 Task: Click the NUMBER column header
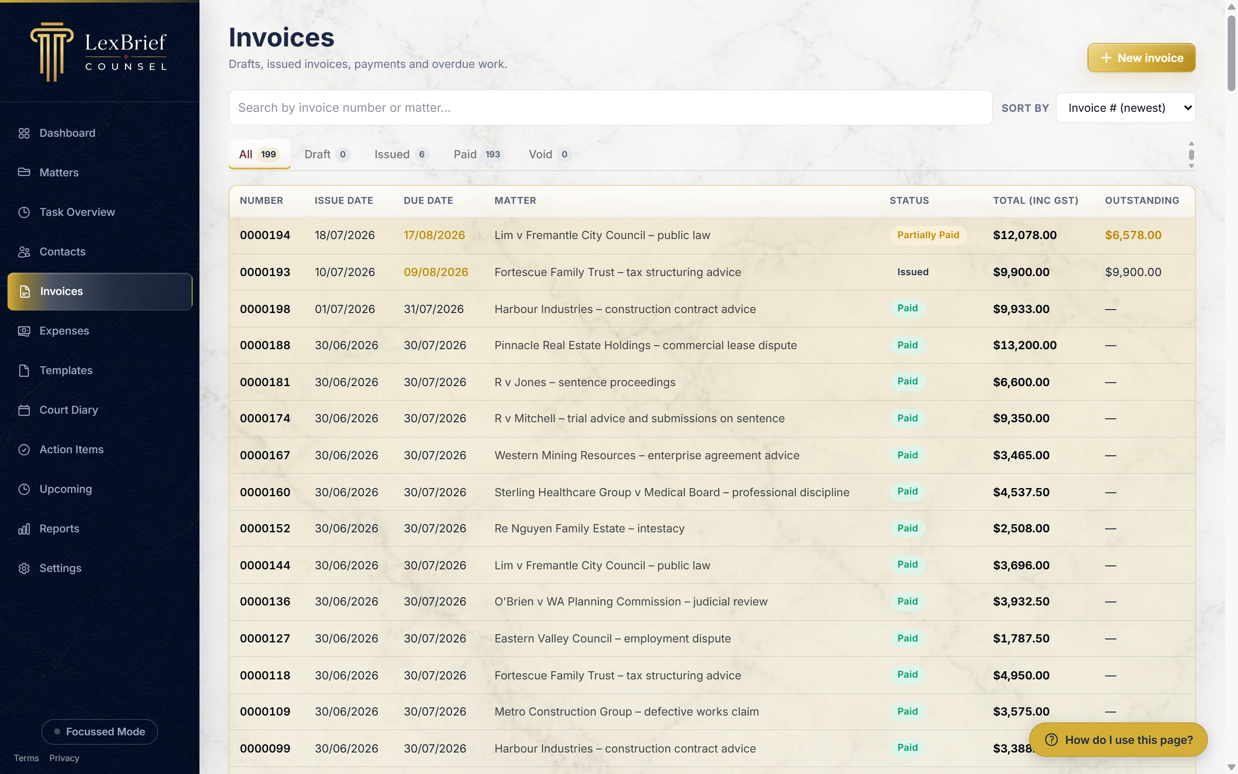click(261, 201)
